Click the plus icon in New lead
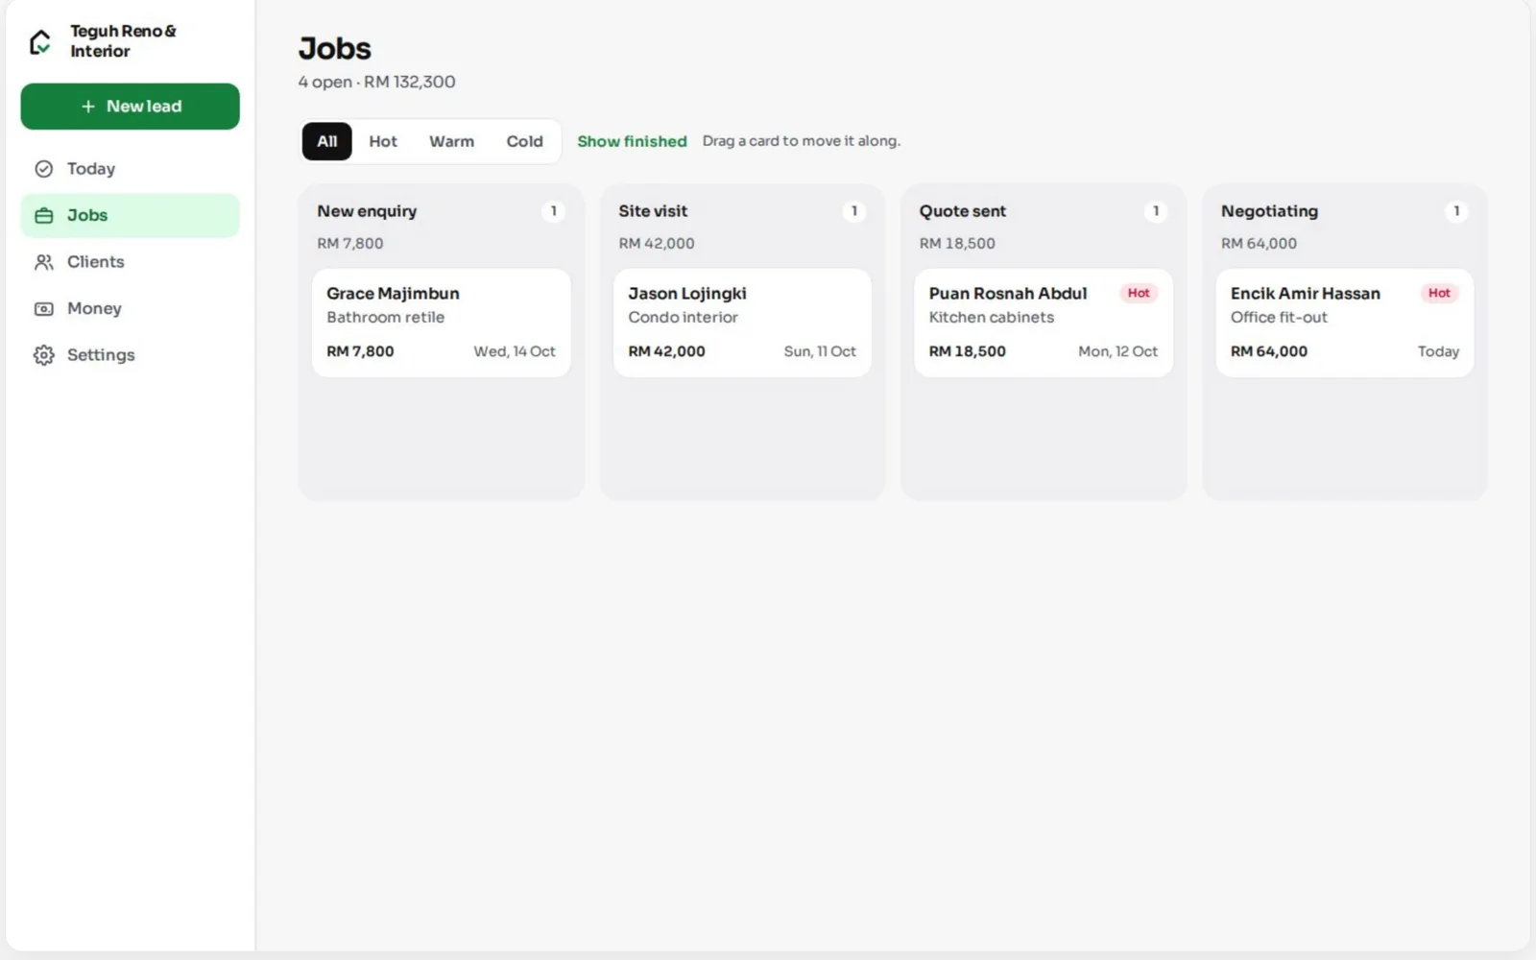1536x960 pixels. [x=88, y=107]
